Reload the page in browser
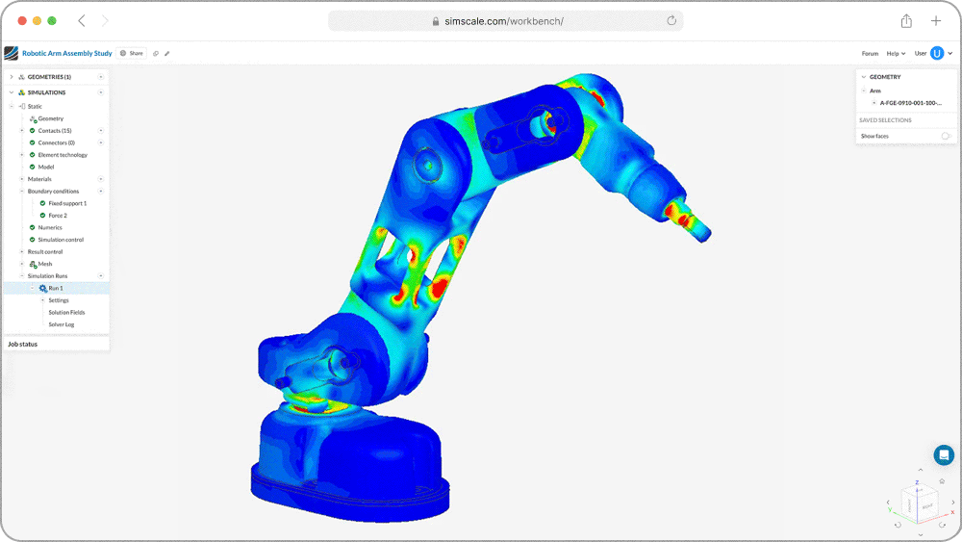Viewport: 962px width, 542px height. tap(671, 21)
